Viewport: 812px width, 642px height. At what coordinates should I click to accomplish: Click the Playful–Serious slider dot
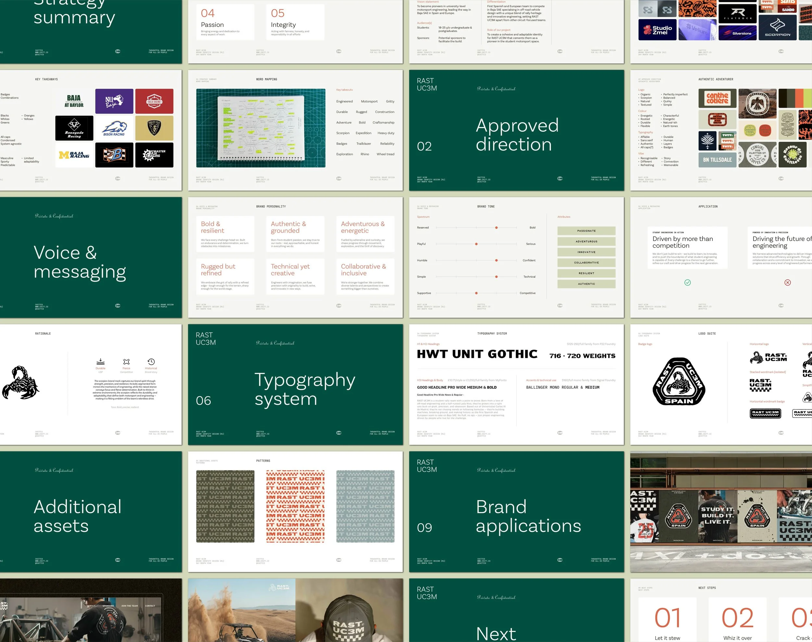pos(476,244)
